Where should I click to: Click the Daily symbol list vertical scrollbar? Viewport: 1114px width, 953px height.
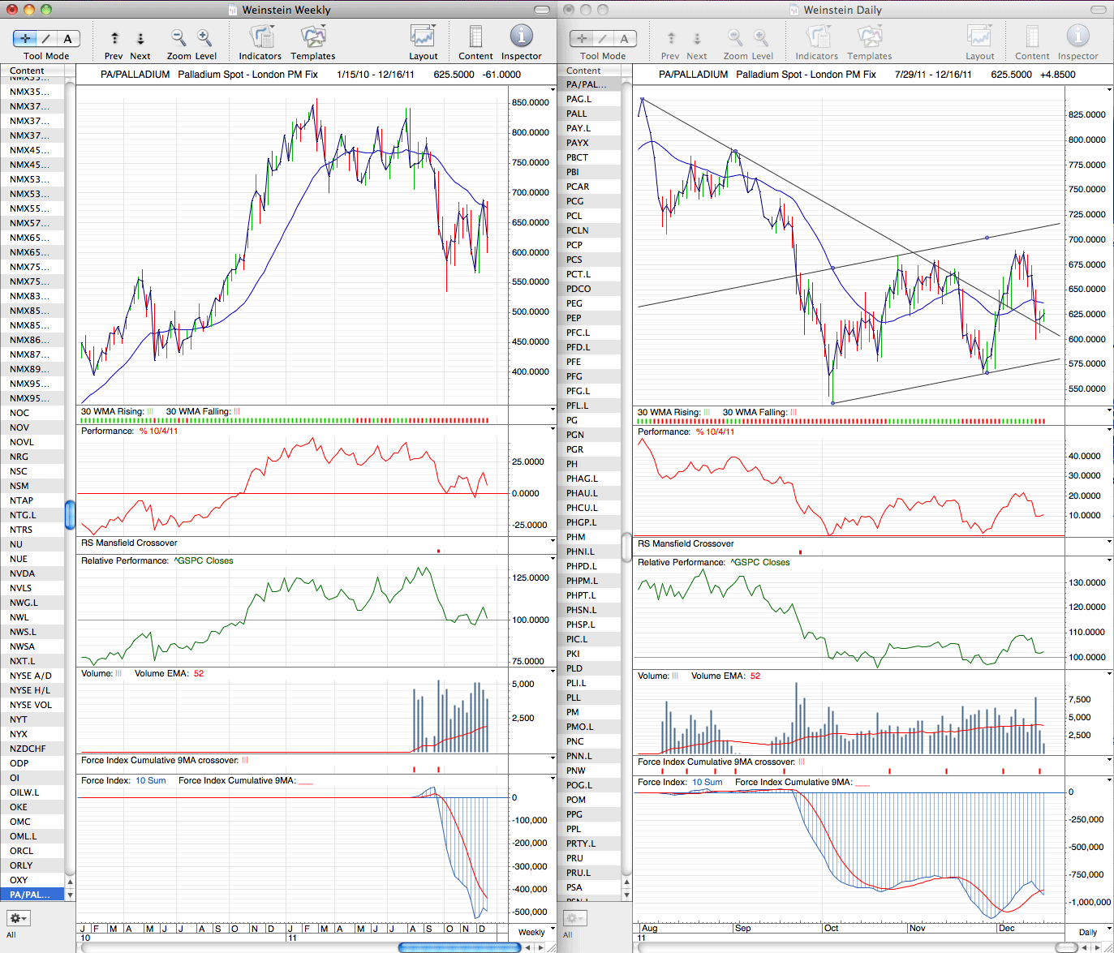(x=626, y=547)
